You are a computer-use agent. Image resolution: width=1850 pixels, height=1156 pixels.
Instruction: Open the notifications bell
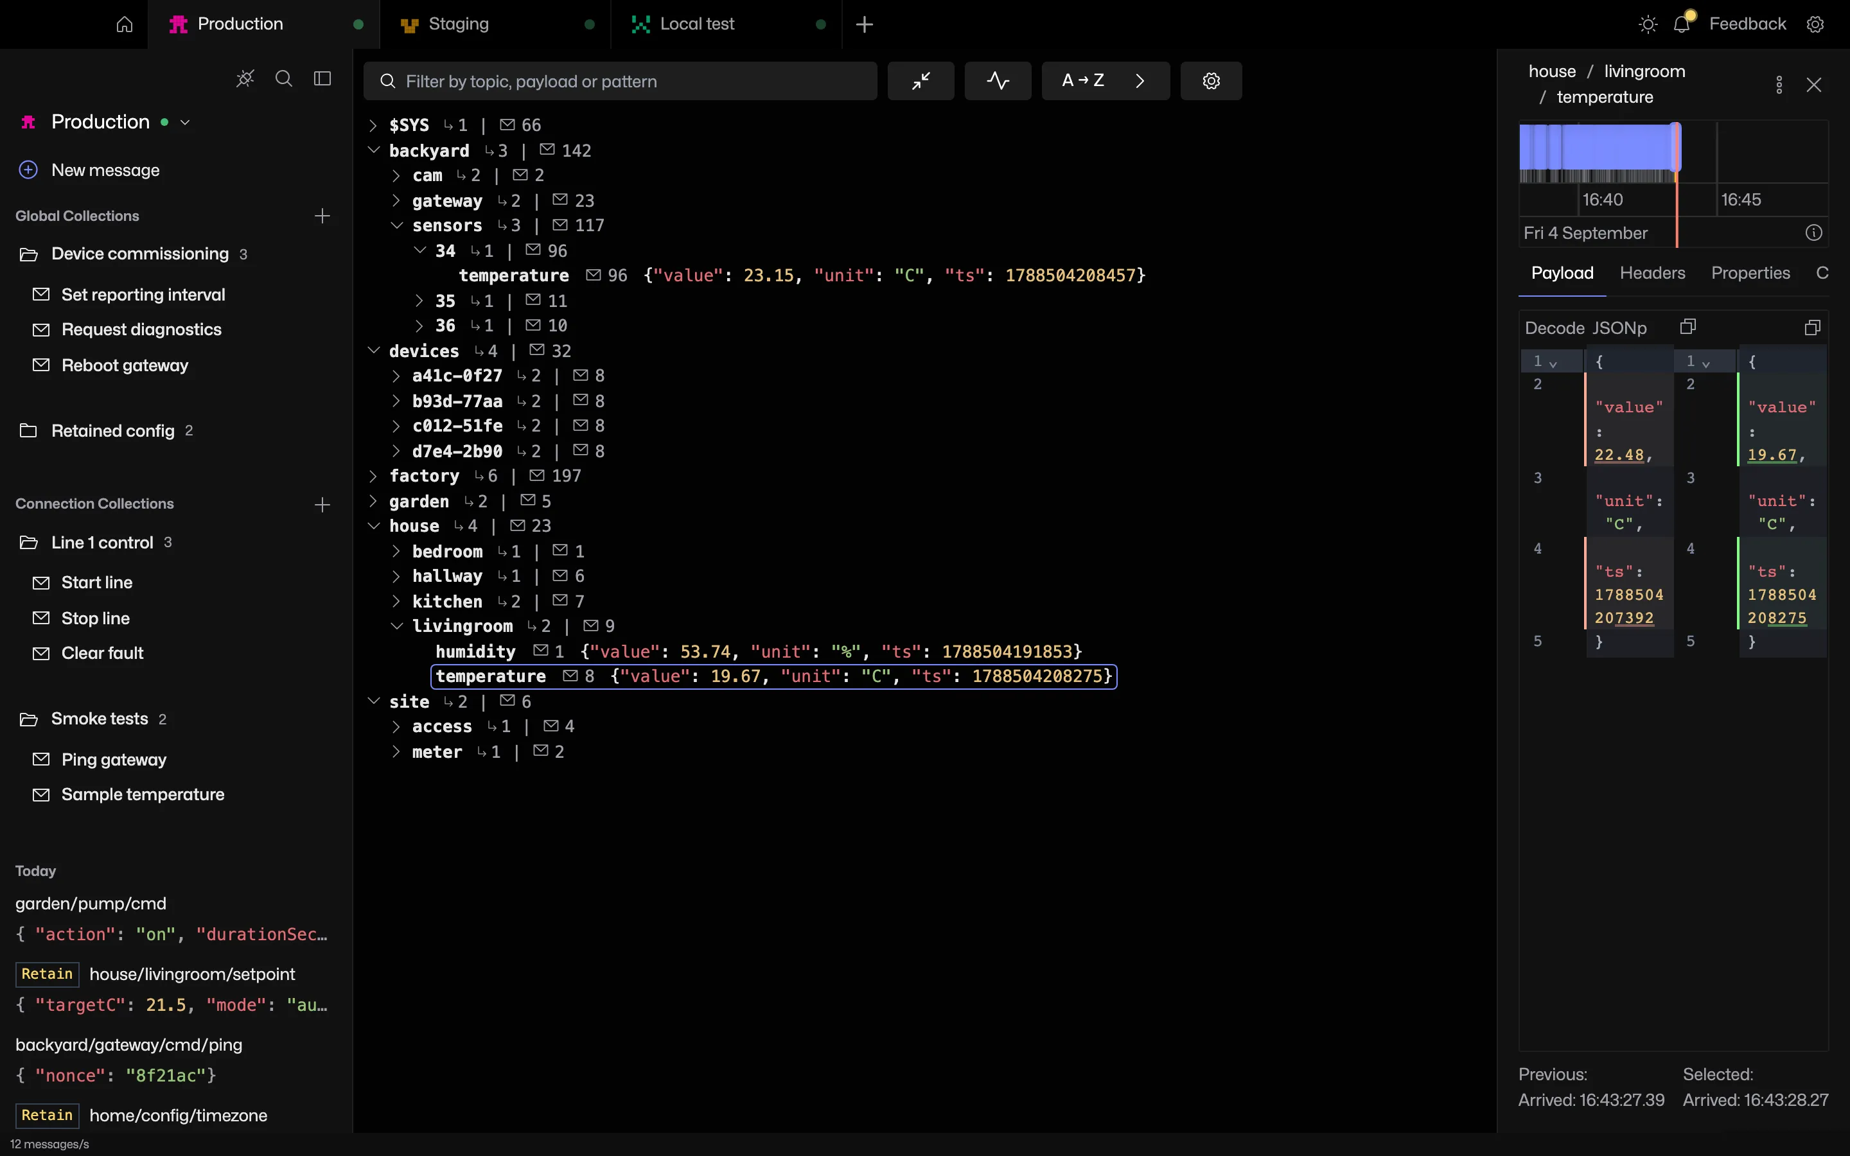pyautogui.click(x=1682, y=24)
